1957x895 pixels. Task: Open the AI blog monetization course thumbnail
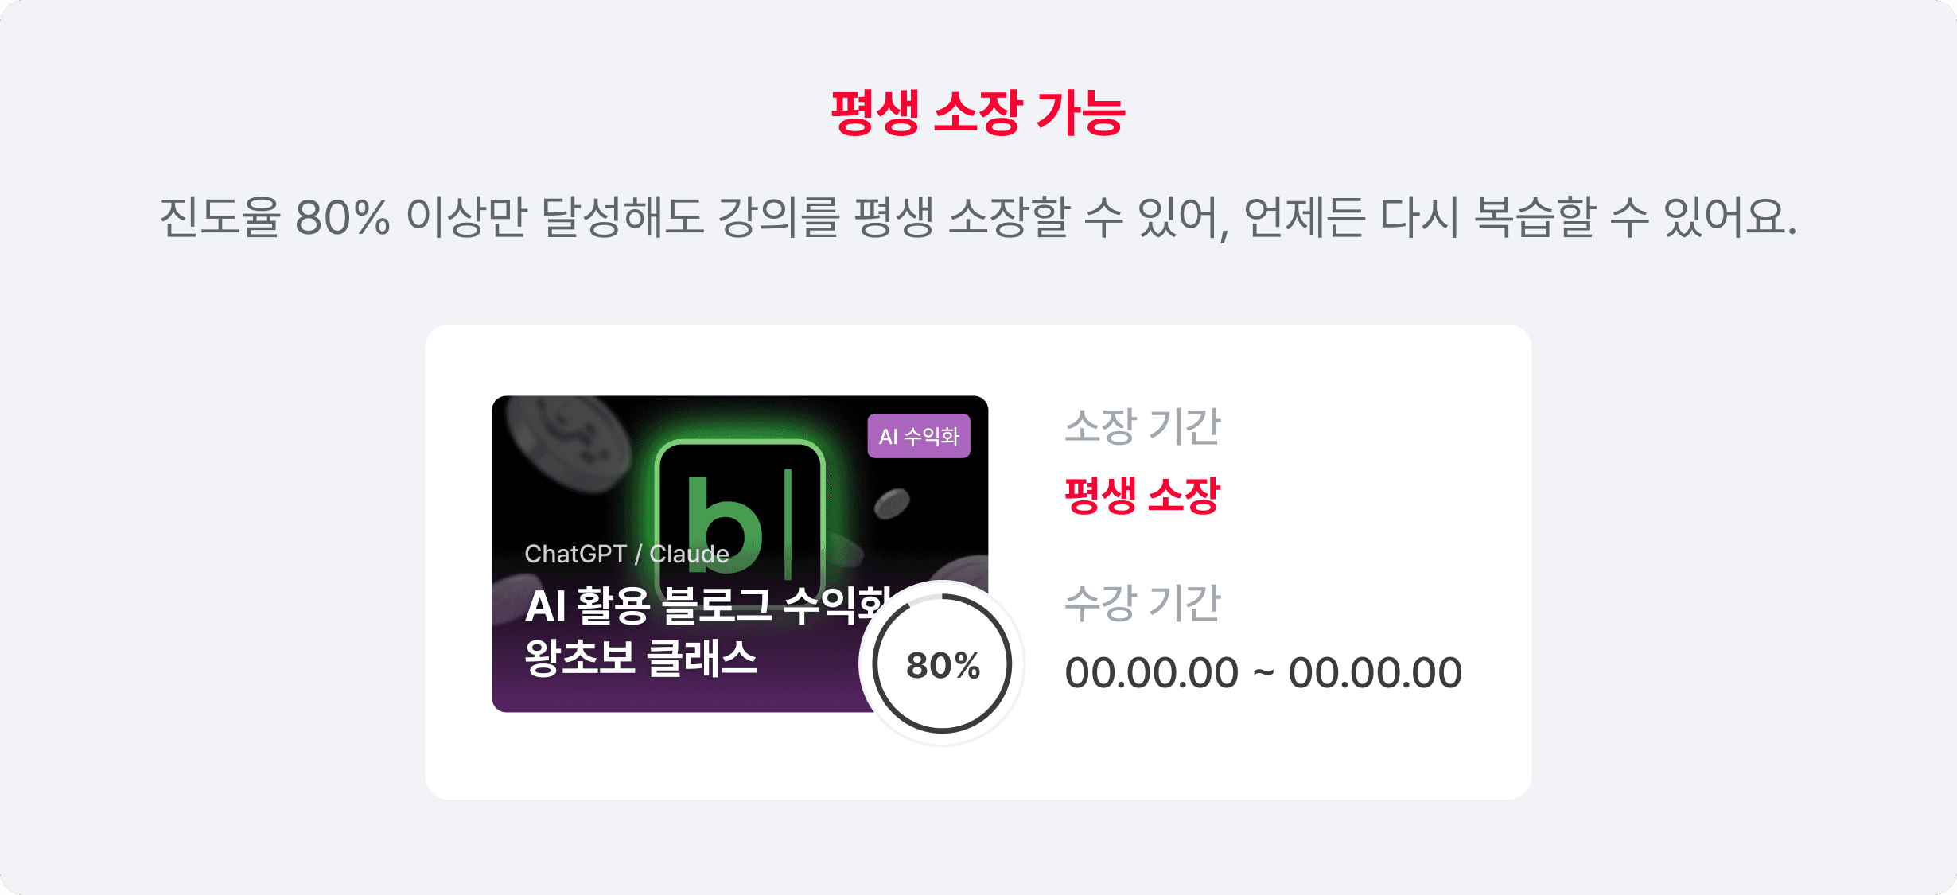(x=740, y=554)
